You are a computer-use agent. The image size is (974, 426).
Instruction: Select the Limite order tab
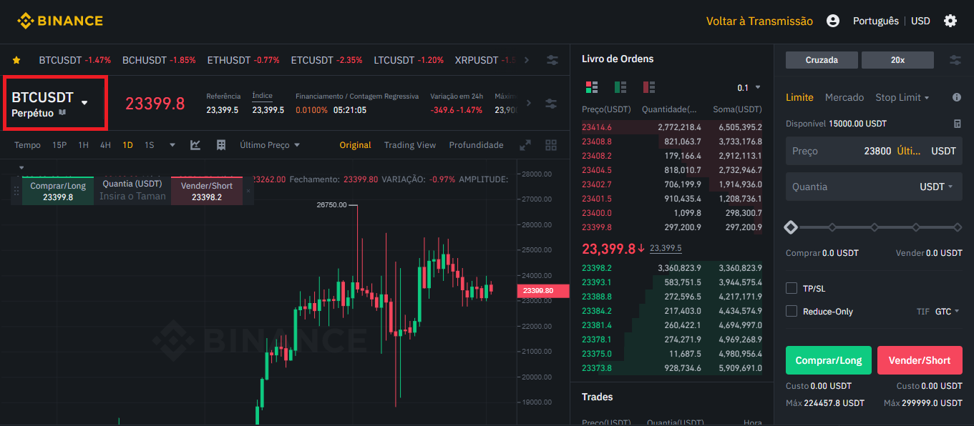[799, 97]
